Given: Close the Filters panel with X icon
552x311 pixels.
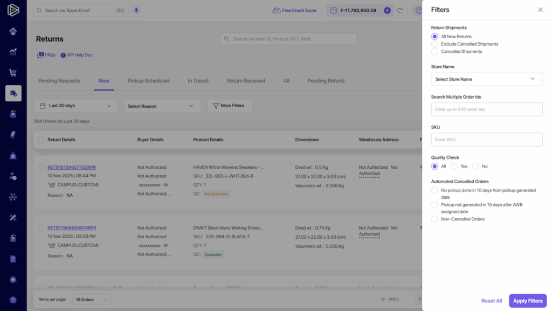Looking at the screenshot, I should (540, 10).
